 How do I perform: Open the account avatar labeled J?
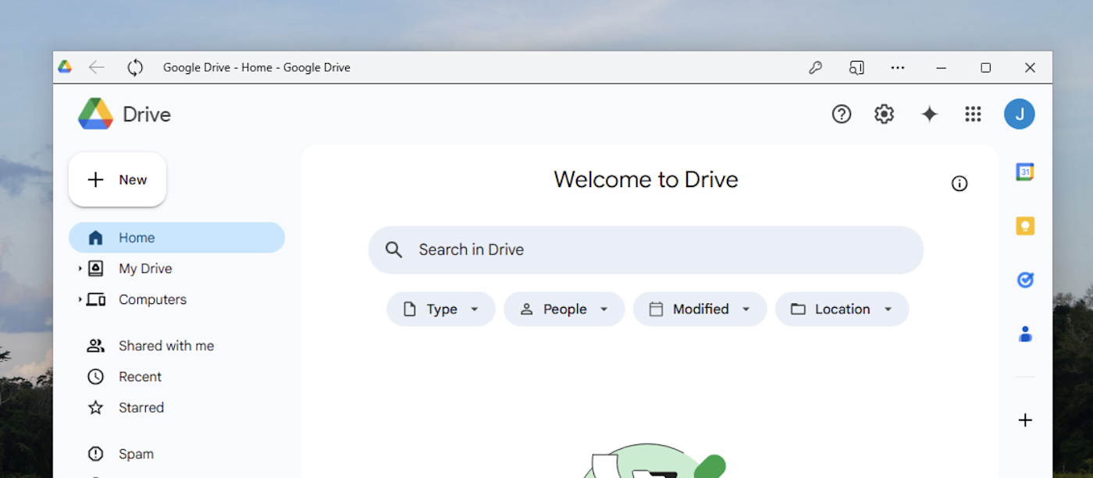coord(1020,114)
